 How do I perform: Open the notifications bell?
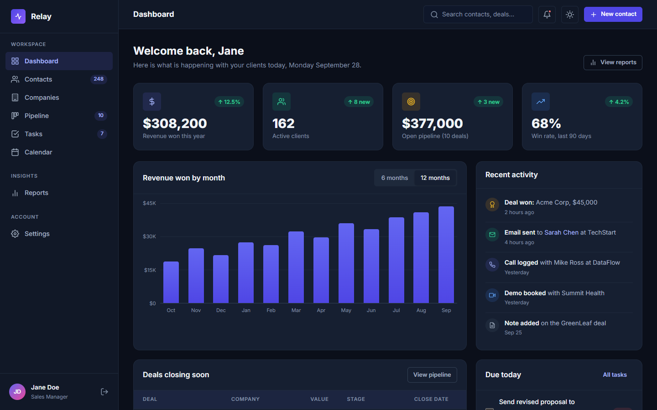pyautogui.click(x=547, y=15)
